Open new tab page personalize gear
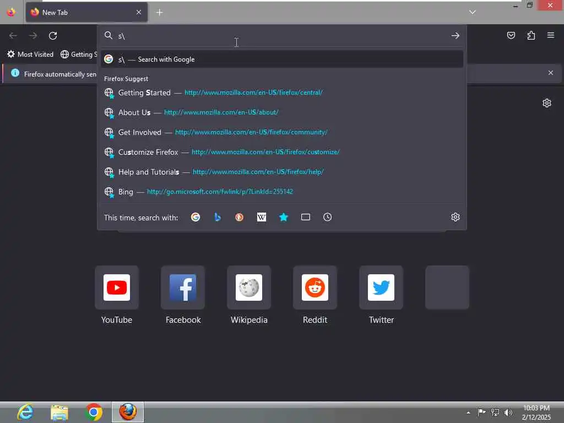564x423 pixels. (547, 103)
